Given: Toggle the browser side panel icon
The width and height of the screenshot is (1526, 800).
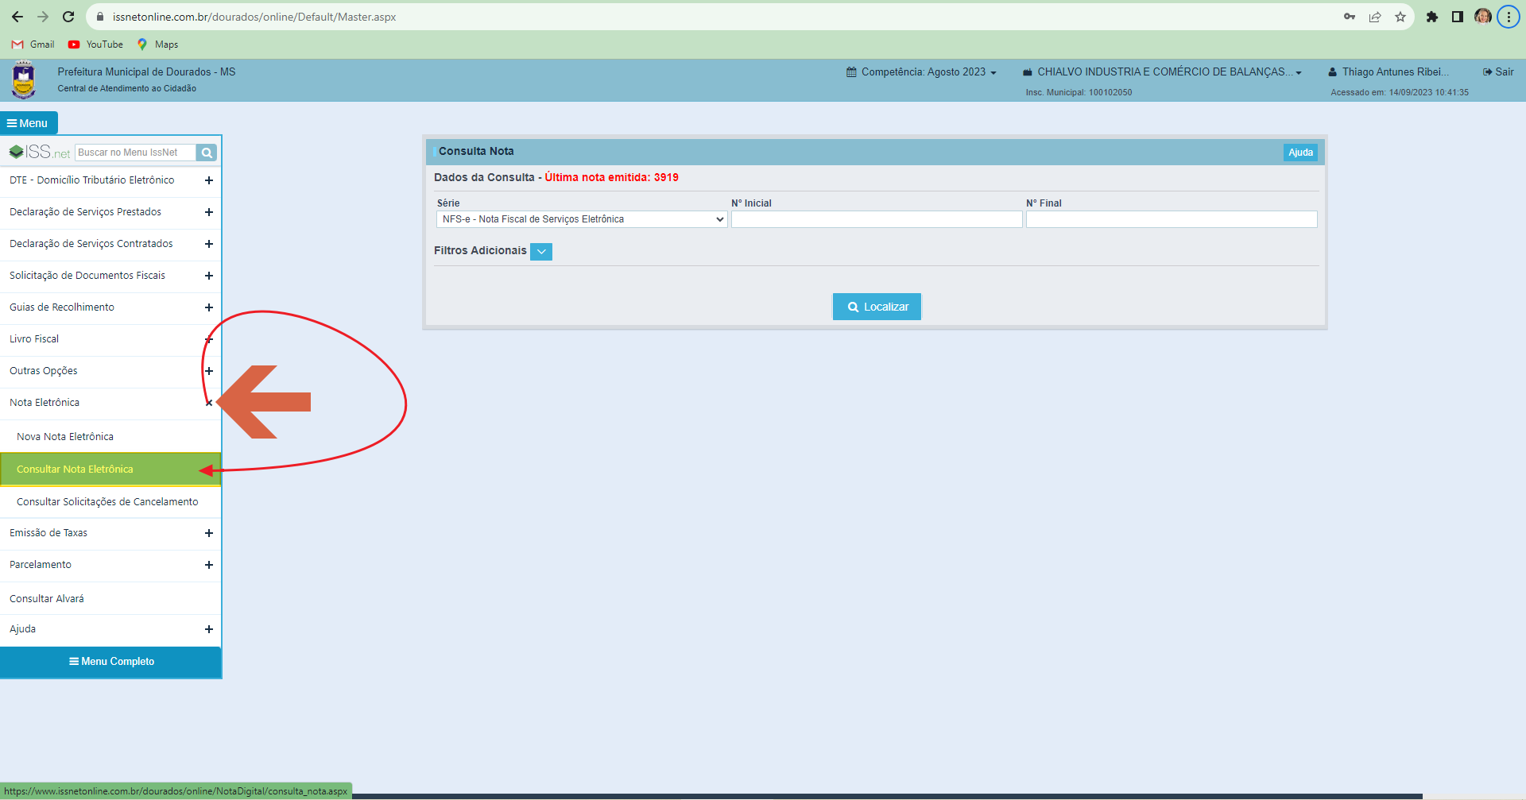Looking at the screenshot, I should (1458, 17).
